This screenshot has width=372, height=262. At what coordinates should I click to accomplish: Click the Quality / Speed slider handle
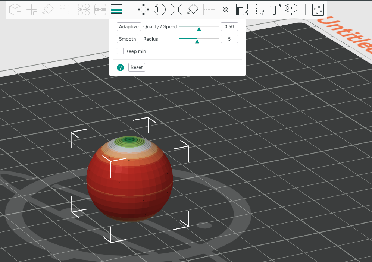click(x=199, y=29)
